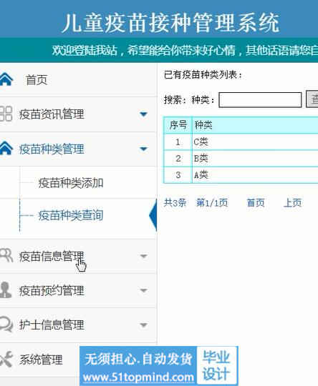Click the blue sidebar collapse arrow

point(153,215)
